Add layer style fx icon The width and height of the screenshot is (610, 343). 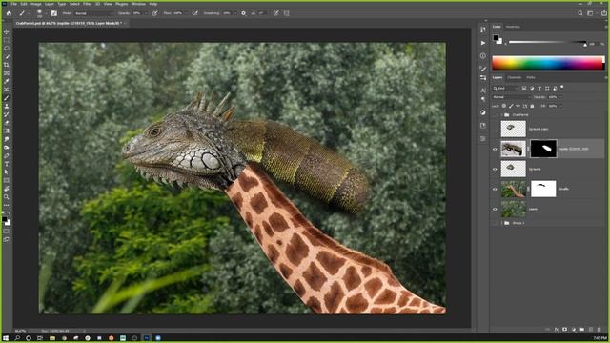coord(557,330)
